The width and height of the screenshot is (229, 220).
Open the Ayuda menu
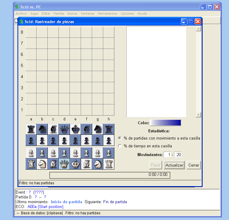[142, 14]
